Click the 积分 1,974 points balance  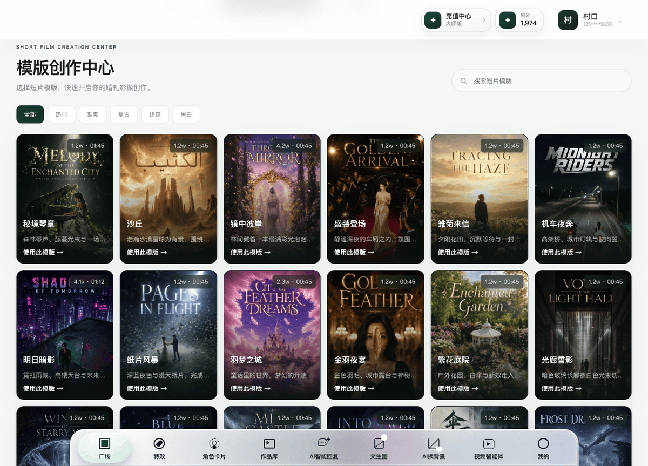pyautogui.click(x=519, y=21)
